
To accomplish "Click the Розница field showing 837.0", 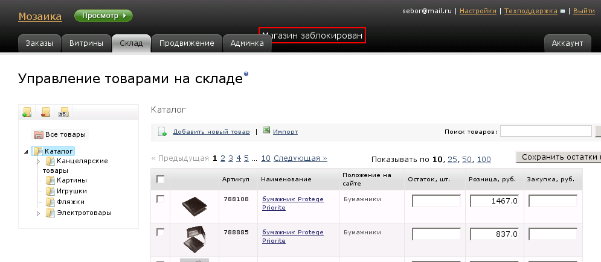I will (495, 234).
